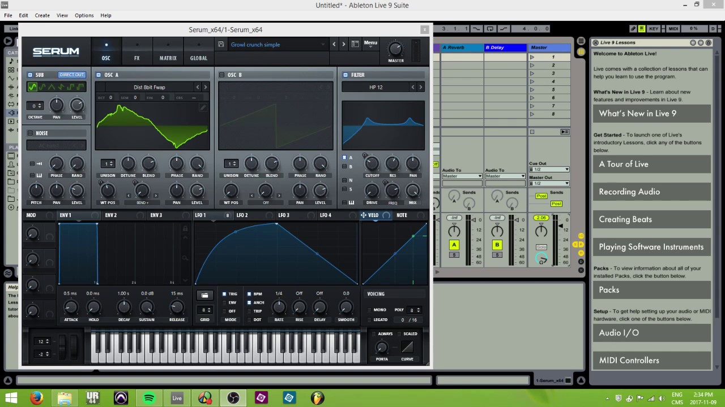The height and width of the screenshot is (407, 725).
Task: Open the Master Out dropdown
Action: [549, 183]
